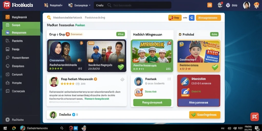This screenshot has height=131, width=262.
Task: Open the Naraotarliv menu in top navigation
Action: point(53,5)
